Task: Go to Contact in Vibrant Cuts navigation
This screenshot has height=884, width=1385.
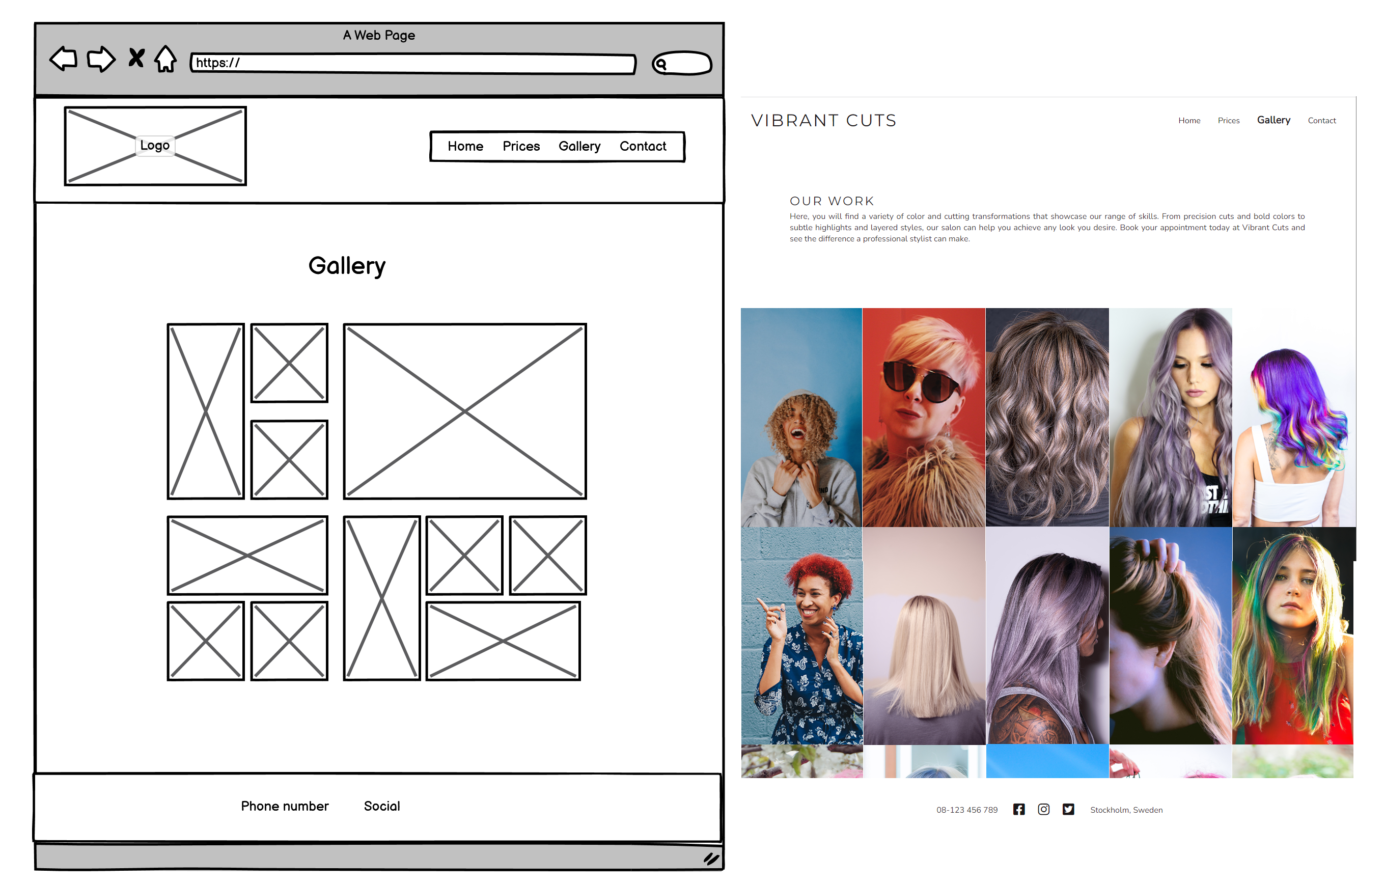Action: pyautogui.click(x=1321, y=121)
